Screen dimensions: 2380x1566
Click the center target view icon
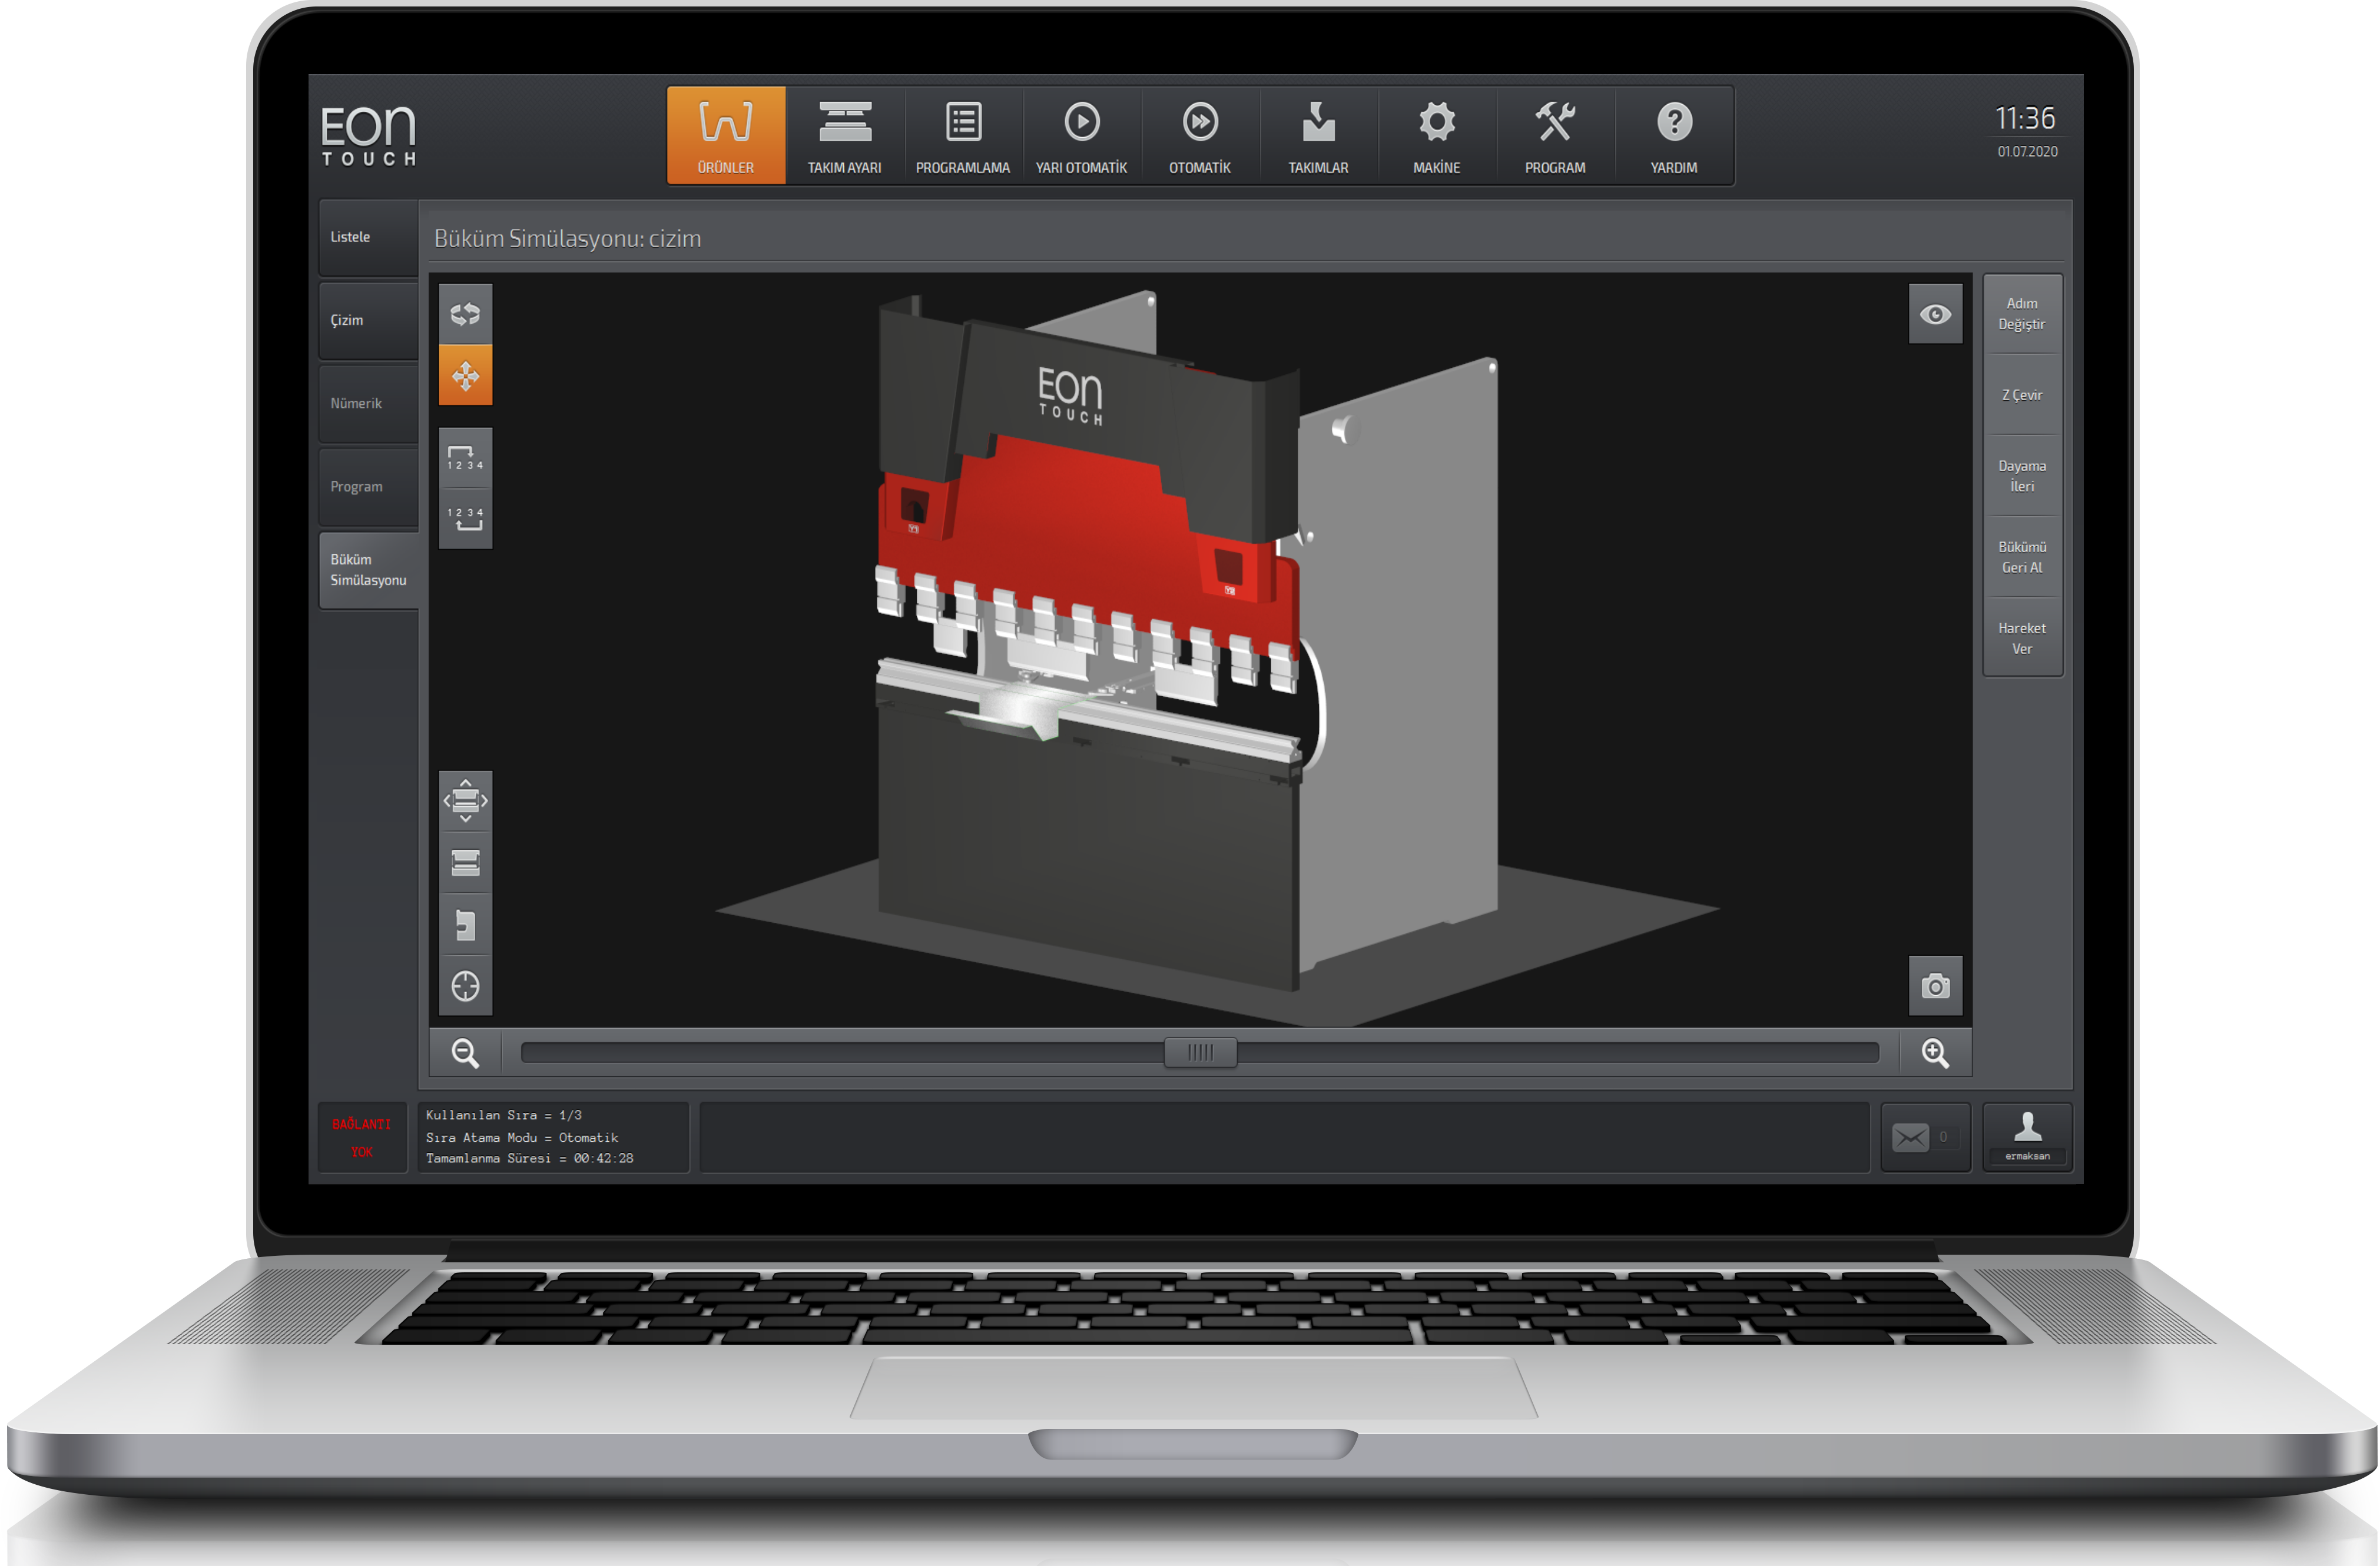point(466,986)
